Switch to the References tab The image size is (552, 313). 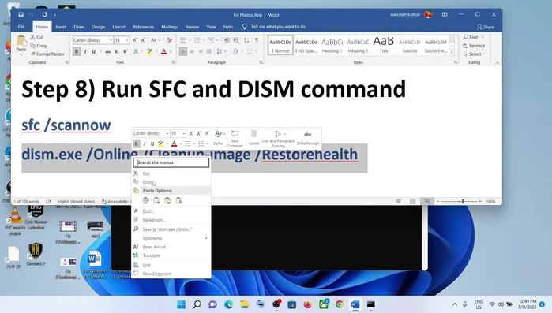[143, 27]
